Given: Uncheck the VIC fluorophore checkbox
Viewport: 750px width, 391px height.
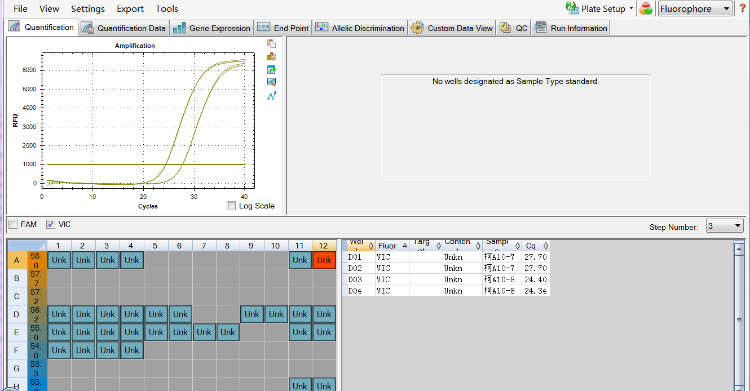Looking at the screenshot, I should (51, 224).
